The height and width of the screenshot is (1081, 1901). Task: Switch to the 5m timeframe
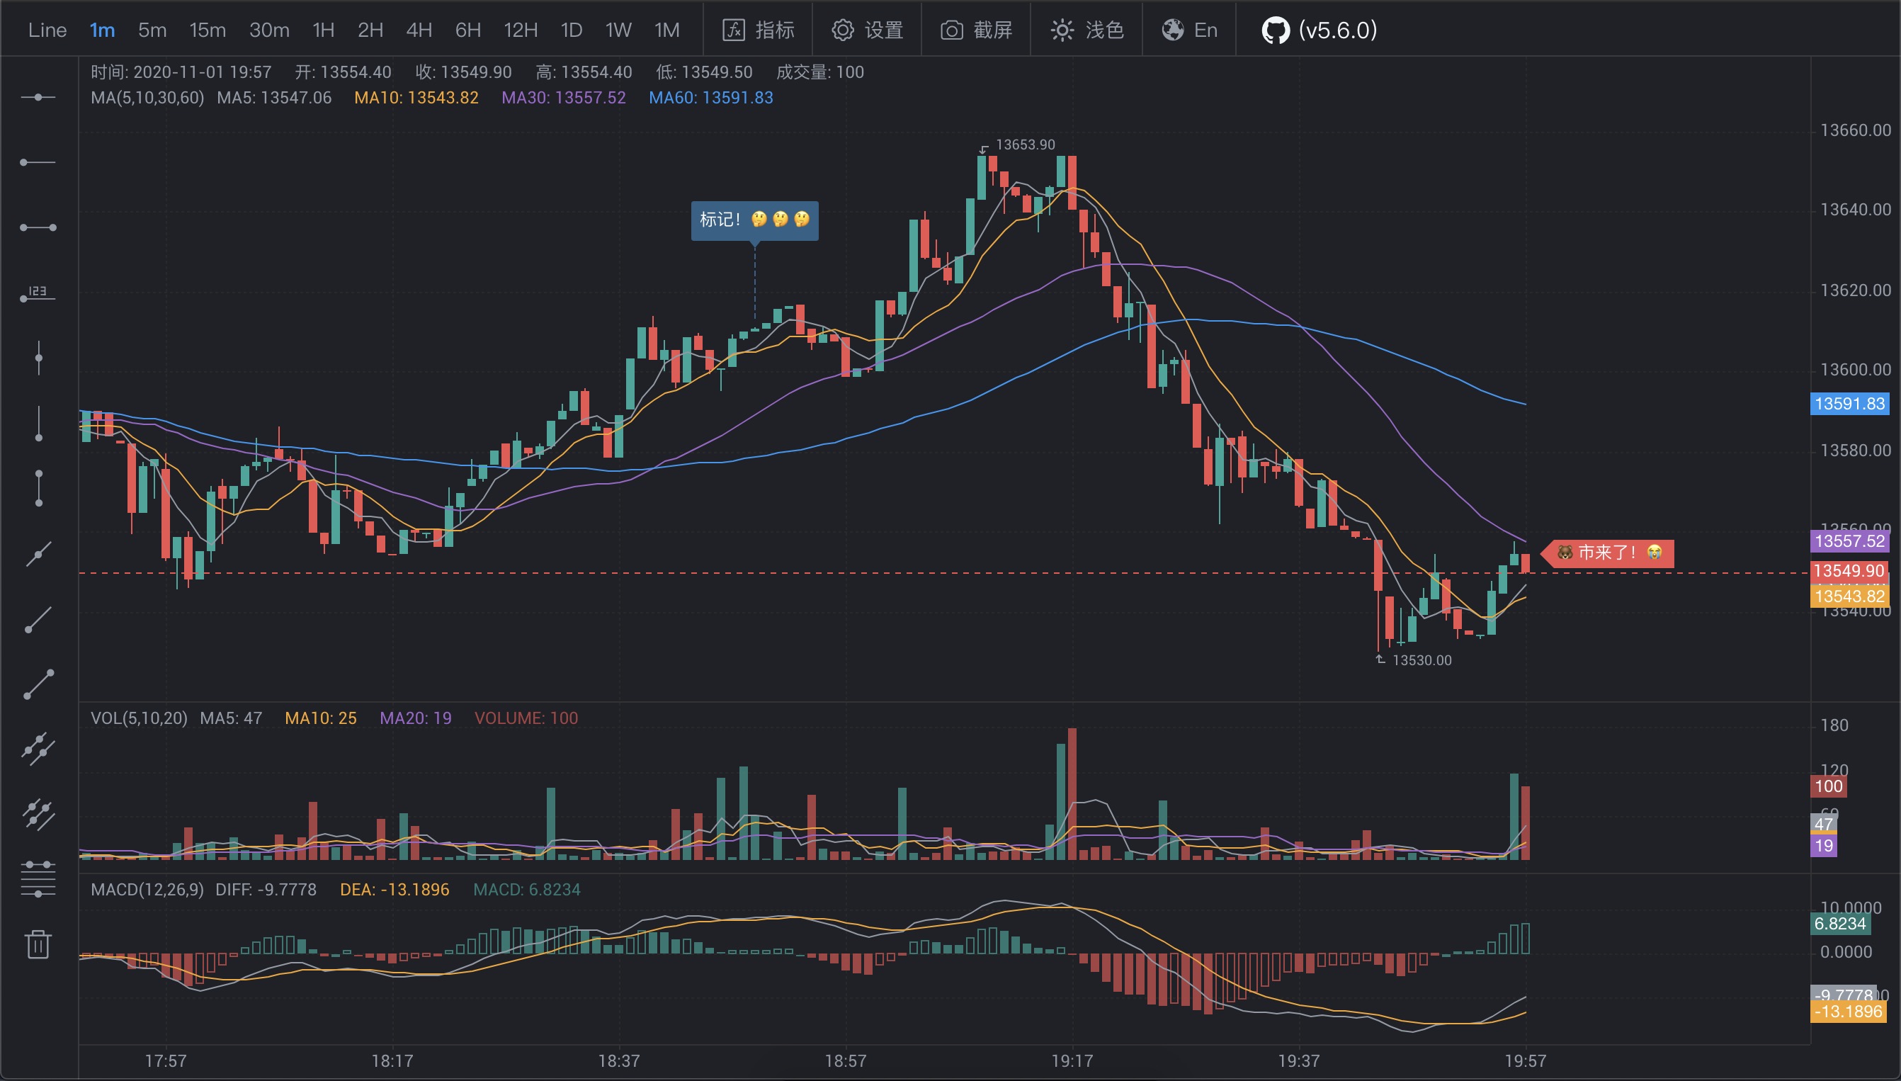(x=152, y=30)
